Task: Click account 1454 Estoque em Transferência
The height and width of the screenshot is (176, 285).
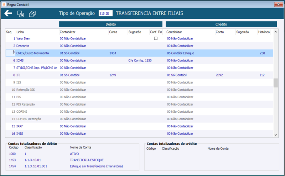Action: (x=66, y=166)
